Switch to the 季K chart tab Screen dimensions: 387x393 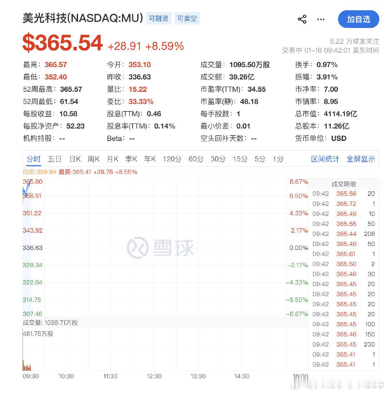point(131,159)
